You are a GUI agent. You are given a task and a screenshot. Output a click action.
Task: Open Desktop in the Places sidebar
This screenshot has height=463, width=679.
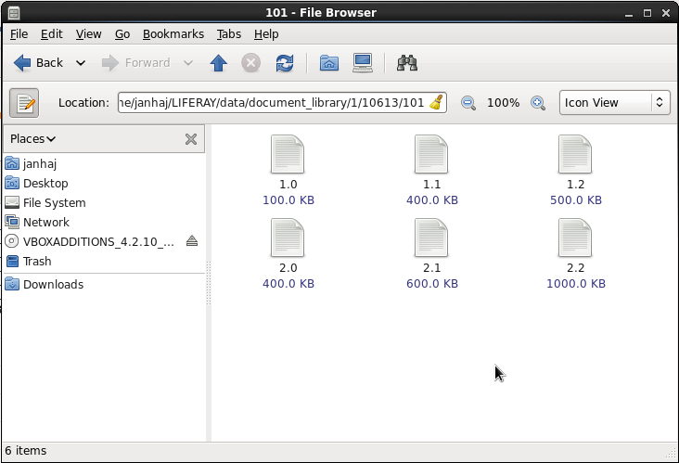tap(104, 183)
